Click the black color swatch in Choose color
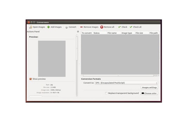 tap(143, 93)
